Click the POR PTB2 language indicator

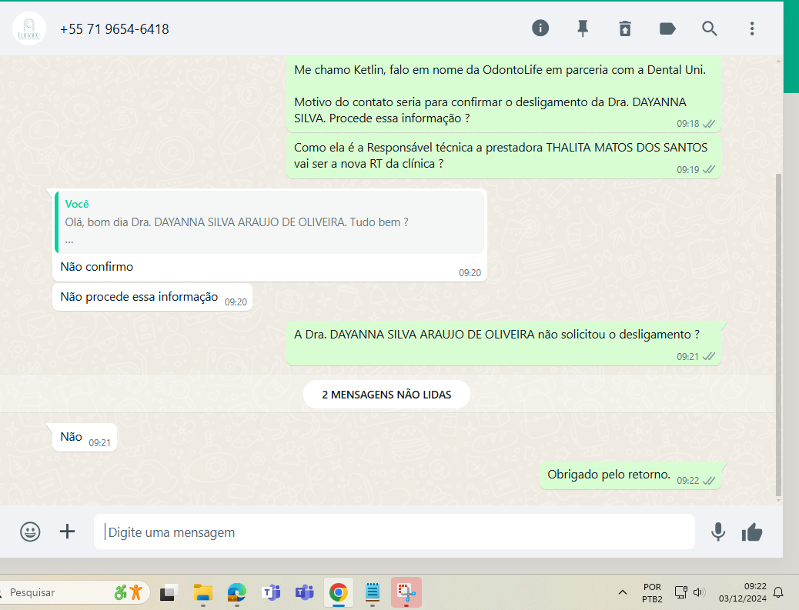pyautogui.click(x=652, y=592)
